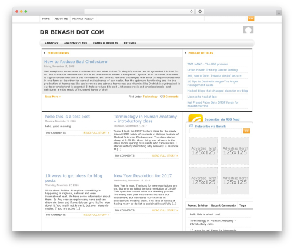
Task: Click the first row's second Advertise Here banner
Action: coord(235,151)
